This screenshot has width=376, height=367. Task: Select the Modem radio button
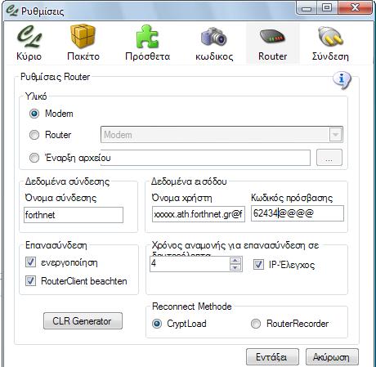click(34, 114)
